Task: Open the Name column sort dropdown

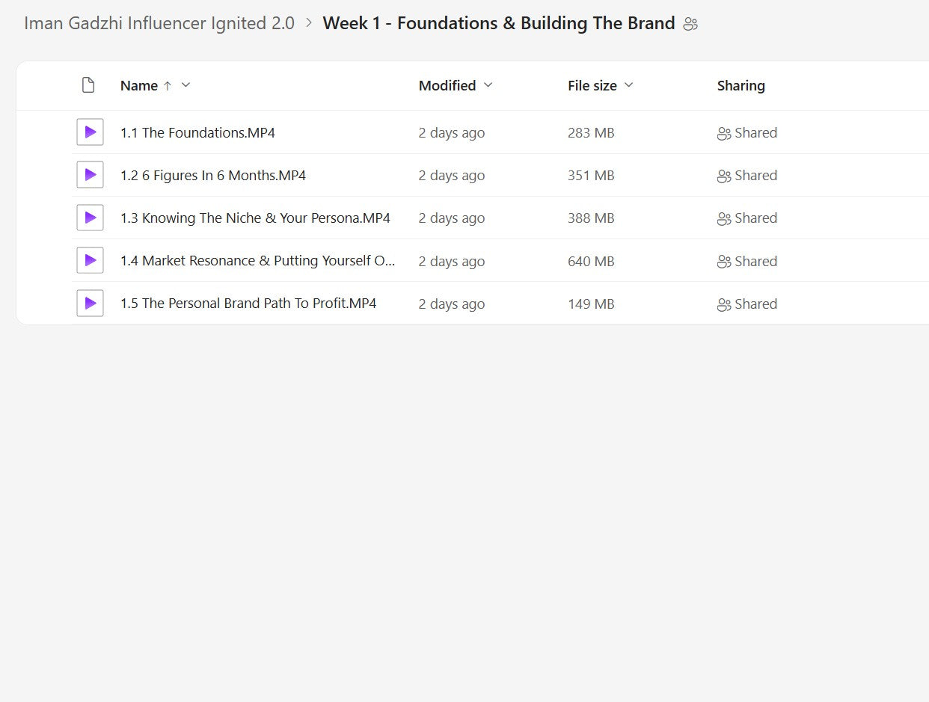Action: [x=186, y=85]
